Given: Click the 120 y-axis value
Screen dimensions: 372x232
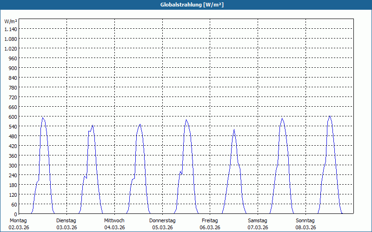Looking at the screenshot, I should [x=13, y=195].
